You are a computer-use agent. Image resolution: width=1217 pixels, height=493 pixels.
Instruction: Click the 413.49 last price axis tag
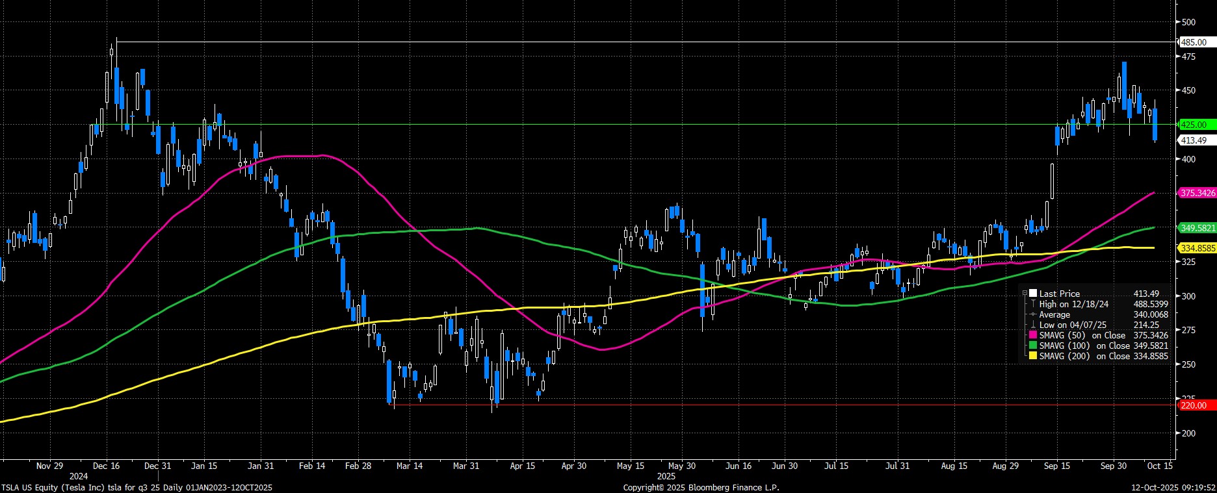click(1194, 140)
